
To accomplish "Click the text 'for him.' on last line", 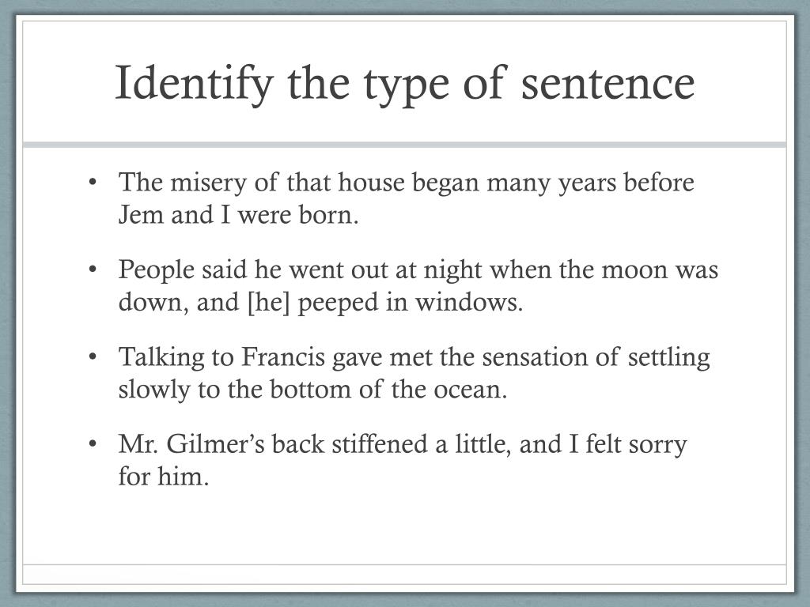I will [x=163, y=476].
